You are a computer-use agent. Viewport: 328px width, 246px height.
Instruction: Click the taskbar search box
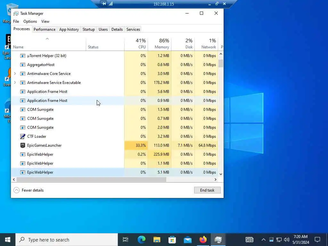coord(67,240)
